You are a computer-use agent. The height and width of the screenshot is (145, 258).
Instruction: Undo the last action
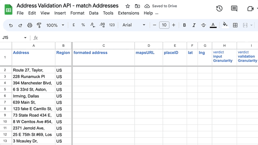point(11,25)
